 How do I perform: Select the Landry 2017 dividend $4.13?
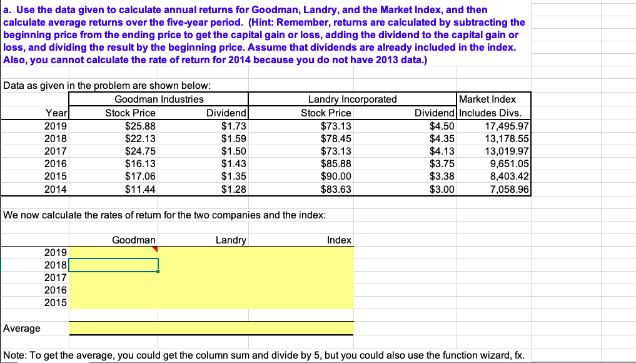point(442,151)
